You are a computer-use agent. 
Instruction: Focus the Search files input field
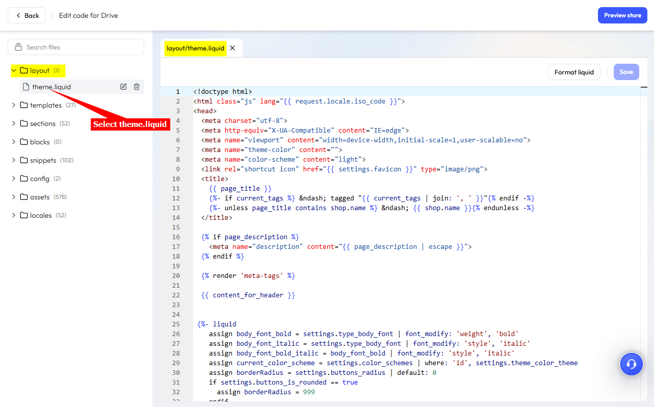tap(82, 47)
